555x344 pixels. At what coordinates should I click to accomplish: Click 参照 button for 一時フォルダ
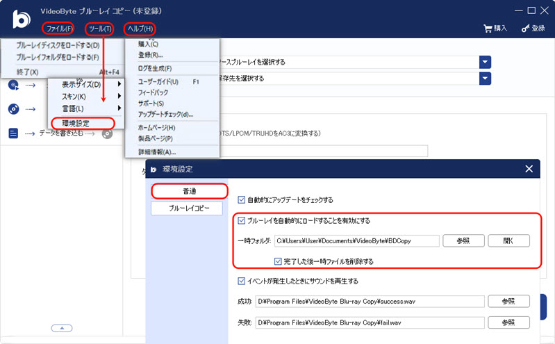click(463, 241)
